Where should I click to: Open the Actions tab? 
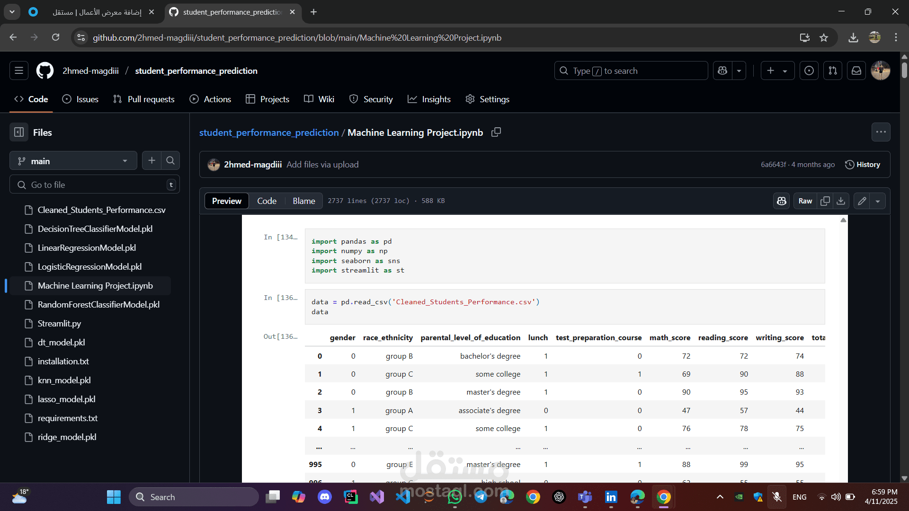[211, 99]
